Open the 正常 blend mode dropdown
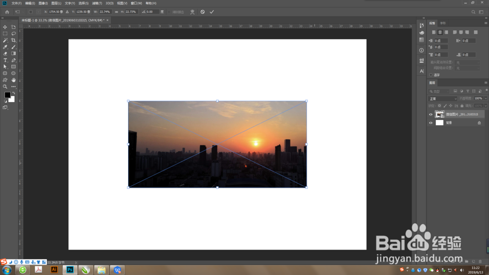Viewport: 489px width, 275px height. [x=443, y=99]
